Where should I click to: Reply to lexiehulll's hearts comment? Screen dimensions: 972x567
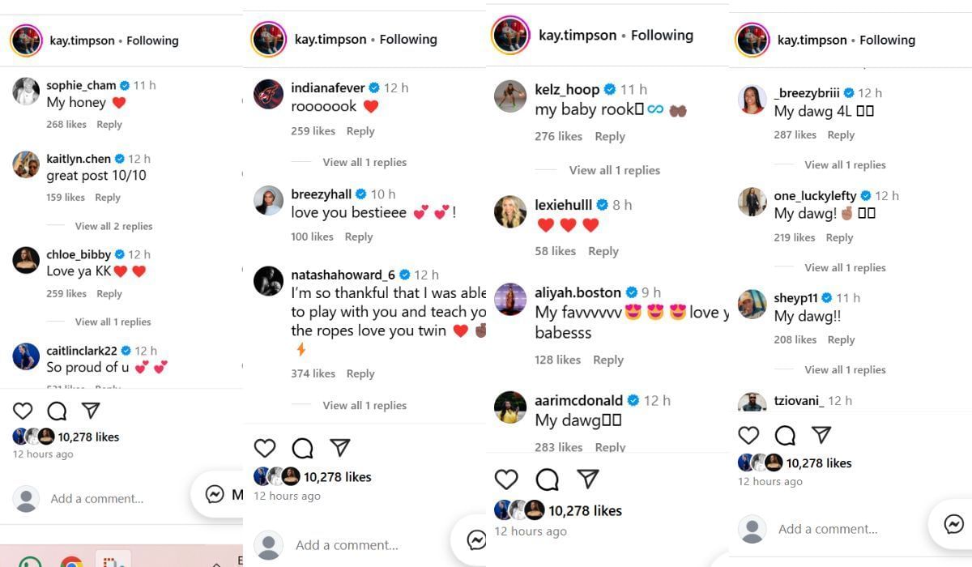click(x=603, y=251)
